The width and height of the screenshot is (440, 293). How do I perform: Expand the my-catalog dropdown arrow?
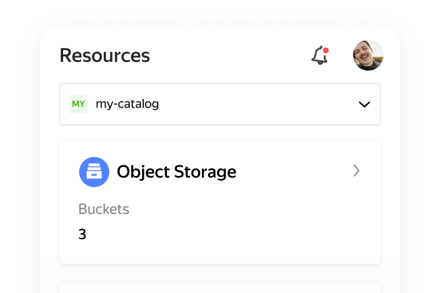(364, 105)
